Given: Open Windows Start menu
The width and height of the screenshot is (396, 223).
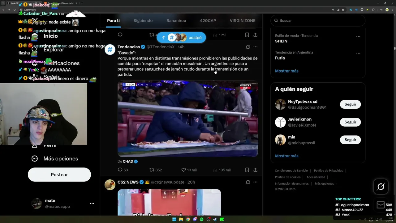Looking at the screenshot, I should pyautogui.click(x=174, y=219).
